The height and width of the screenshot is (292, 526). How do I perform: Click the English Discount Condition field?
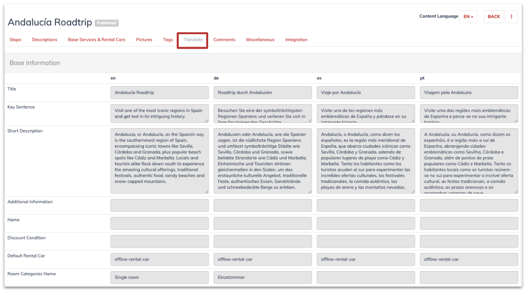click(x=159, y=241)
